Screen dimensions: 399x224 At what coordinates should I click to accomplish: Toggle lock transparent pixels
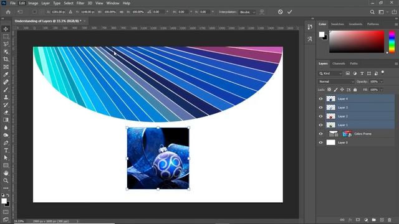(329, 90)
